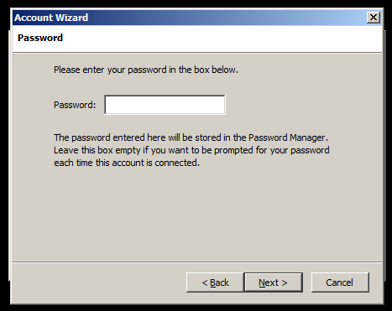This screenshot has height=311, width=392.
Task: Click the 'Password Manager' phrase in the description
Action: click(x=287, y=137)
